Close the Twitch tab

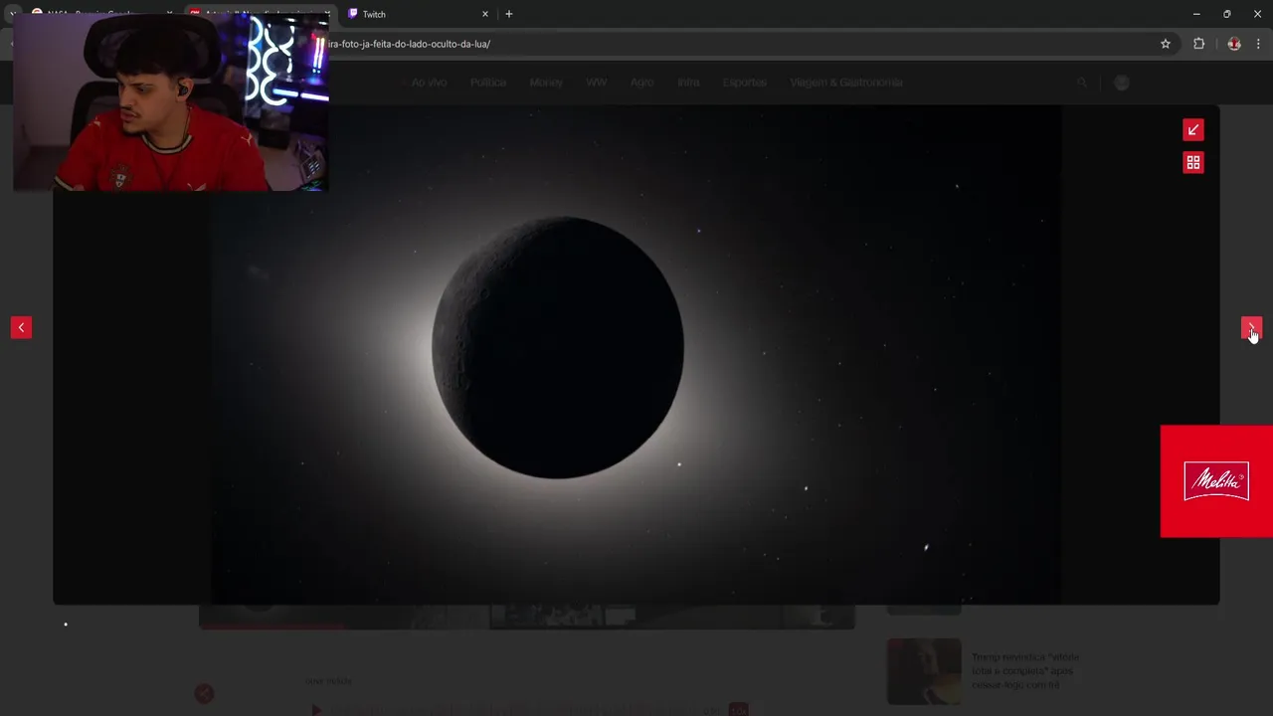pos(485,14)
